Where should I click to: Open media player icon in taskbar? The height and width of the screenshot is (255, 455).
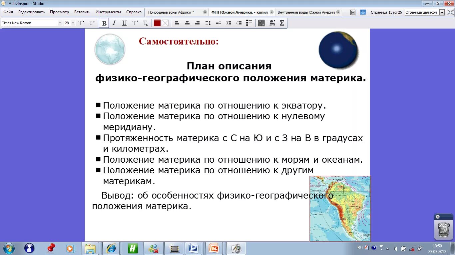click(70, 248)
